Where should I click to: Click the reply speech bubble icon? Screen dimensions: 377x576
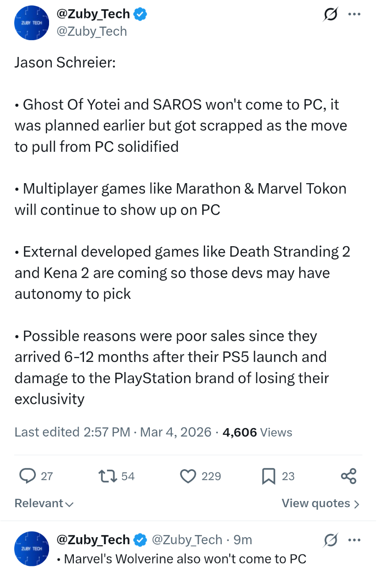point(28,476)
